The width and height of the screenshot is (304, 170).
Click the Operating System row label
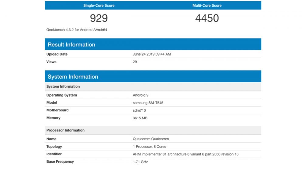click(61, 95)
